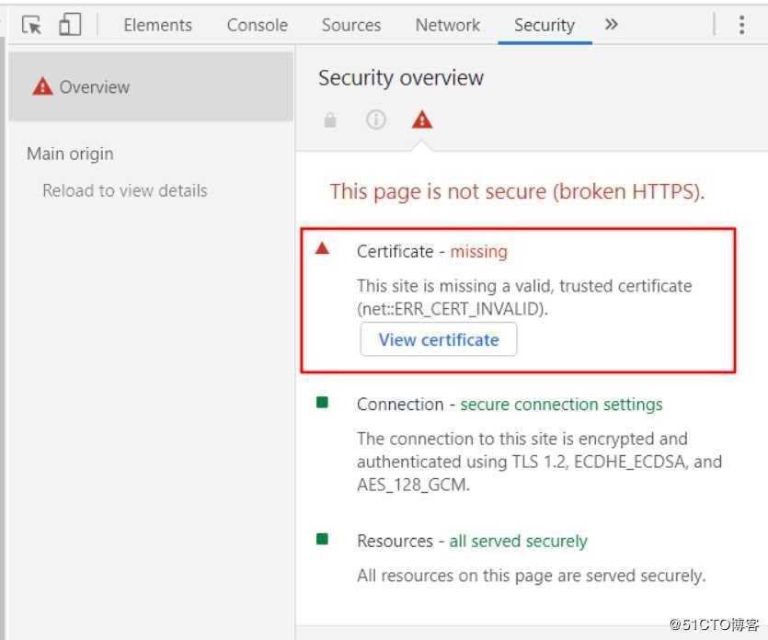
Task: Click the red 'missing' certificate status
Action: click(478, 252)
